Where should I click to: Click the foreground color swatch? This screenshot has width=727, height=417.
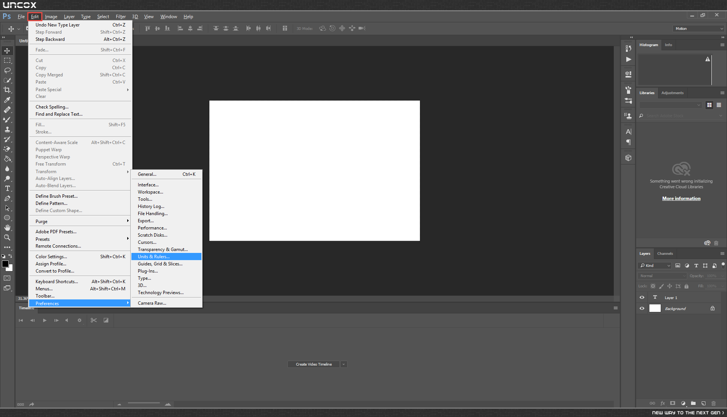(5, 264)
